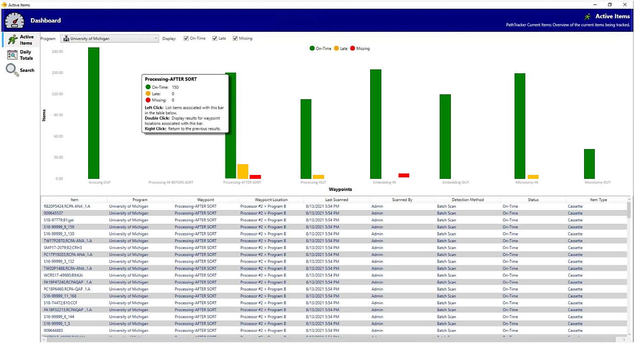
Task: Click the app icon in the title bar
Action: click(x=4, y=4)
